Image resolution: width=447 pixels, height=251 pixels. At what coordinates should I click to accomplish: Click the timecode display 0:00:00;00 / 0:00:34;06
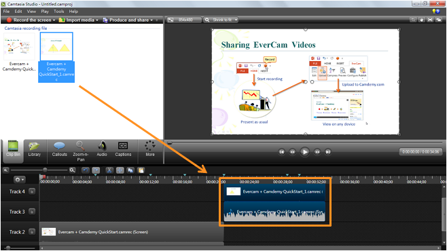[421, 152]
